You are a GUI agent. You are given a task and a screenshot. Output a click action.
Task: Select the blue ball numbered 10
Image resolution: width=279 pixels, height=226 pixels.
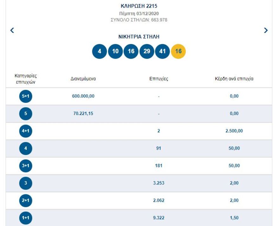(x=115, y=51)
